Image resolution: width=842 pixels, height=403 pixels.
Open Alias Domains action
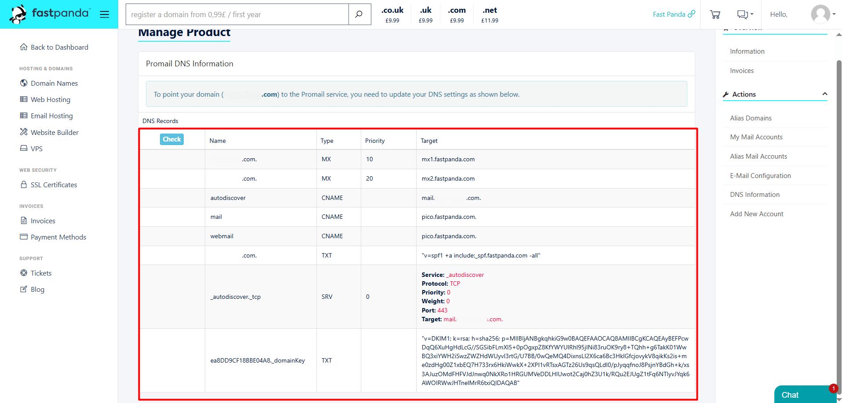(x=751, y=118)
